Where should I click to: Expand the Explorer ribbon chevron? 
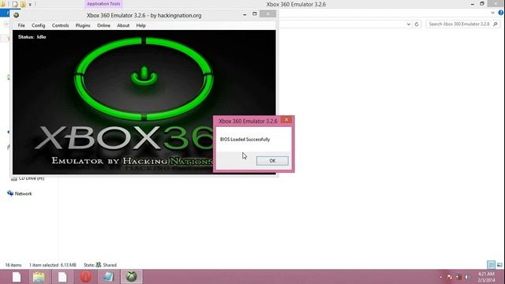[x=492, y=13]
